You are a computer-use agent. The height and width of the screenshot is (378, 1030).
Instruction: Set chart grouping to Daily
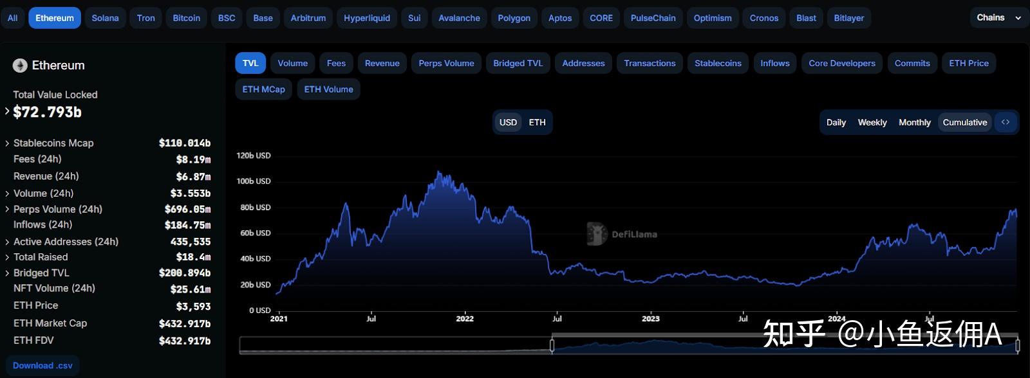836,122
